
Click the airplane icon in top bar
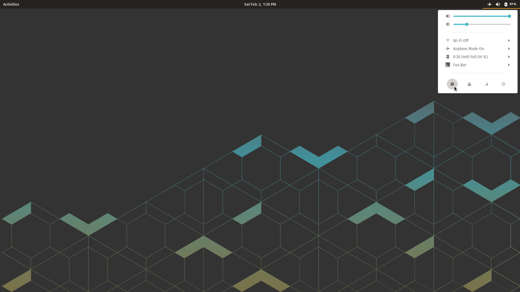pyautogui.click(x=489, y=4)
